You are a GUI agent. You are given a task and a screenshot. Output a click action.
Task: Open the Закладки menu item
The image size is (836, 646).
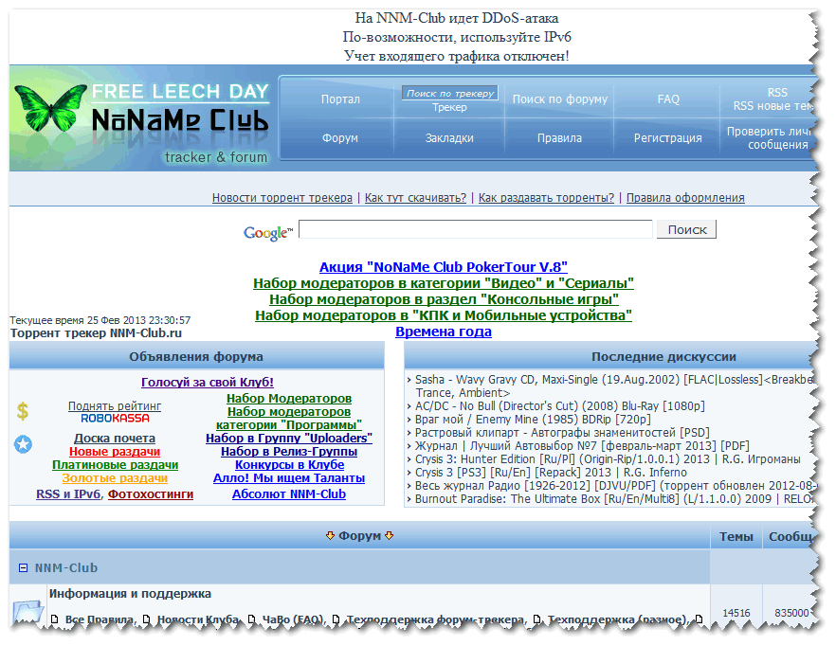click(x=449, y=138)
